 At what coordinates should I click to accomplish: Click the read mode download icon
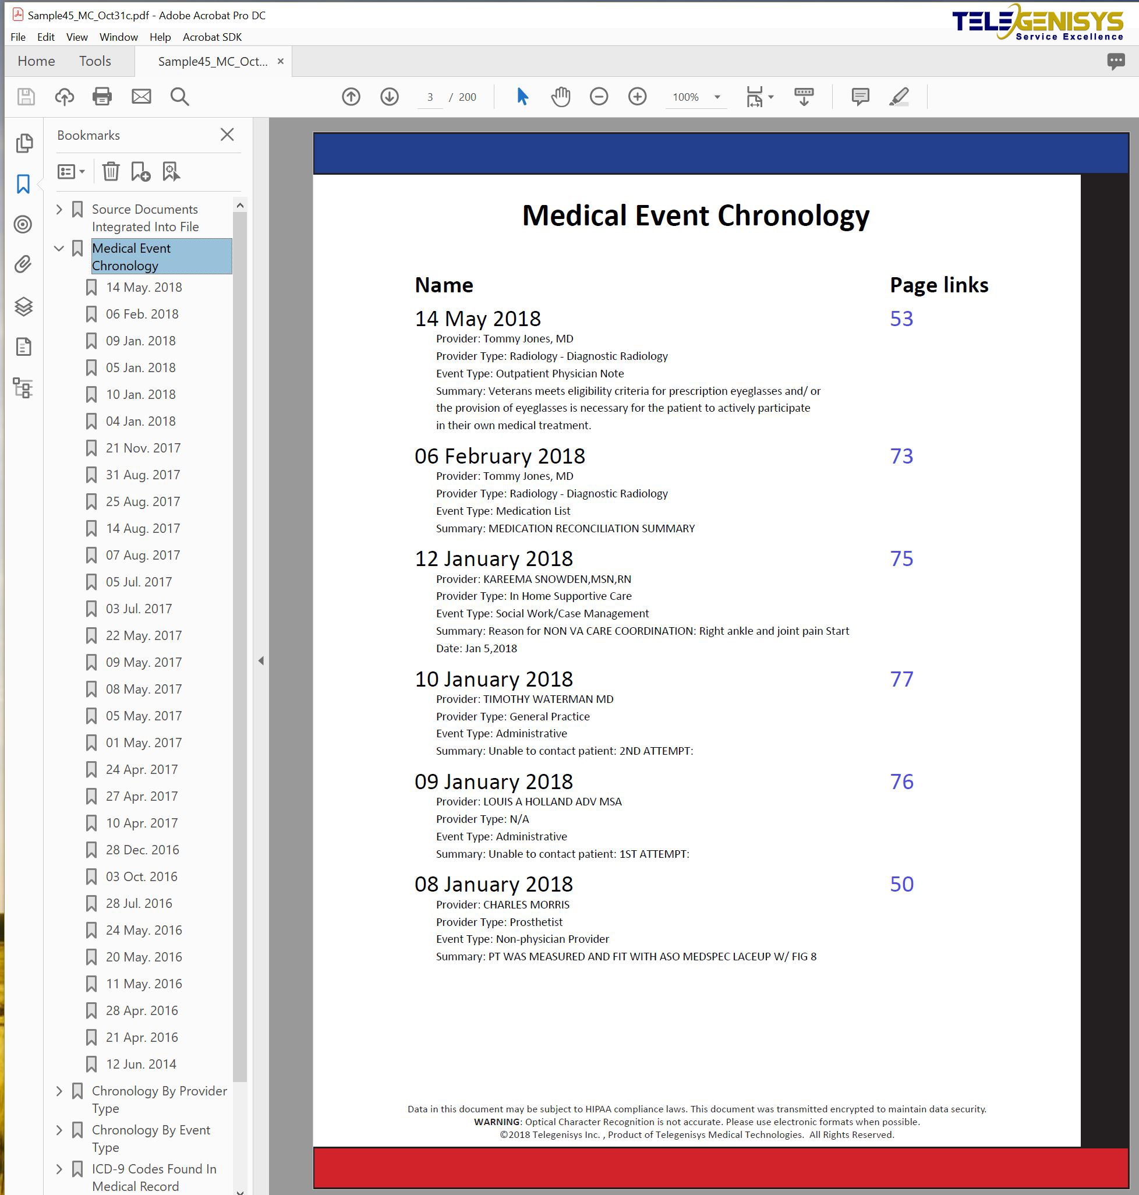pyautogui.click(x=804, y=97)
